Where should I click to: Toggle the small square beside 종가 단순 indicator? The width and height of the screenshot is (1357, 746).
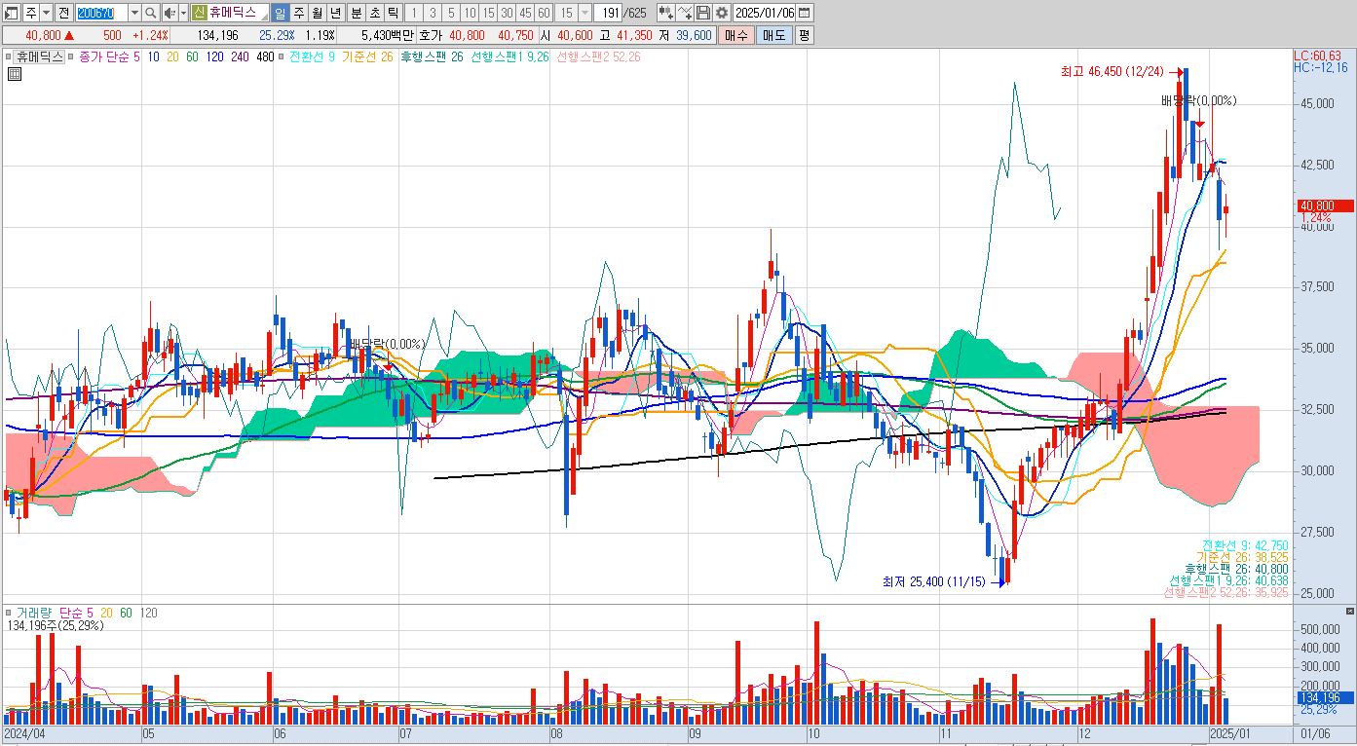pyautogui.click(x=72, y=57)
